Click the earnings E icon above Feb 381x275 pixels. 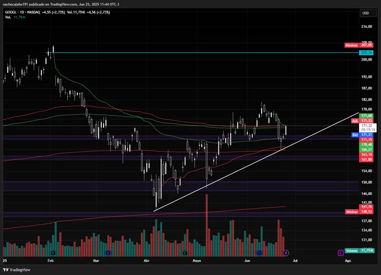click(x=53, y=253)
